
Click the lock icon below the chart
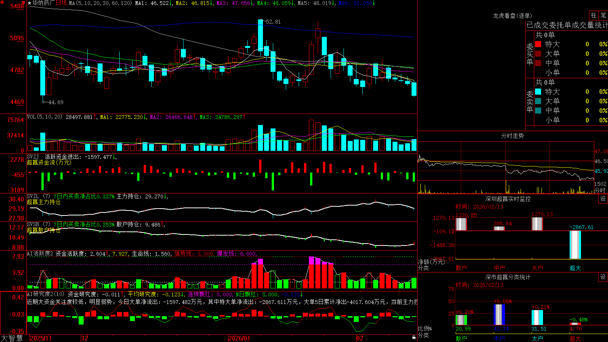414,337
